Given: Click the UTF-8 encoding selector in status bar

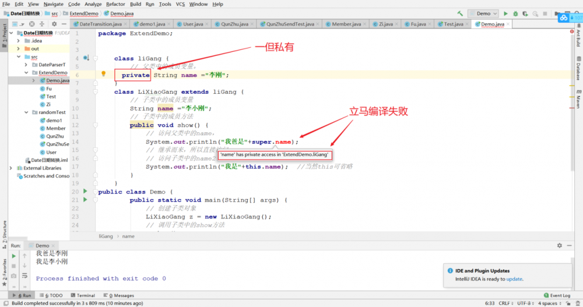Looking at the screenshot, I should tap(525, 304).
